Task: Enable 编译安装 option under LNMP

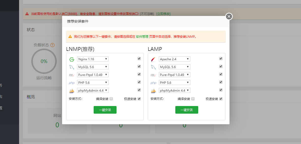Action: (x=111, y=99)
